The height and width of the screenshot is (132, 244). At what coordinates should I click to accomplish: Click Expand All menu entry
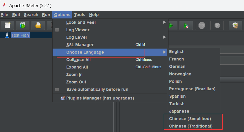tap(77, 67)
